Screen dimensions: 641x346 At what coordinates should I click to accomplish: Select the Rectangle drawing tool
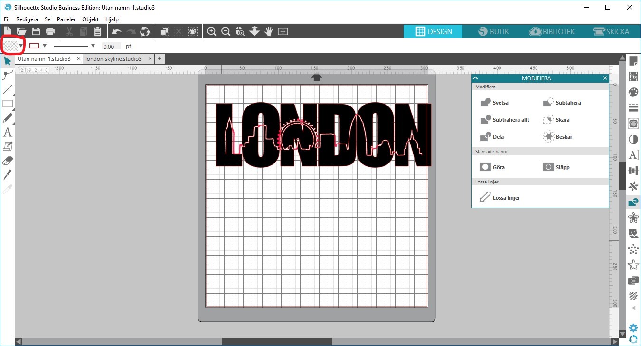tap(8, 104)
